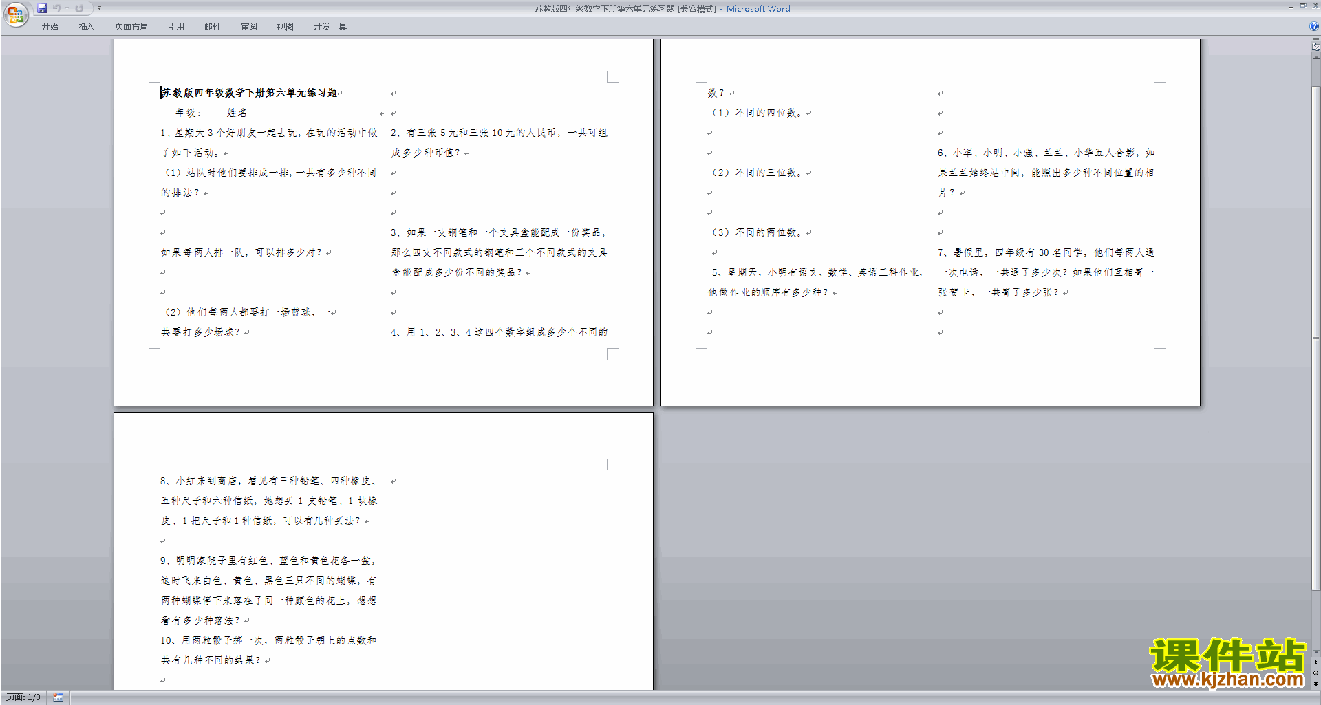Open the undo history dropdown arrow
The height and width of the screenshot is (705, 1321).
[x=67, y=8]
